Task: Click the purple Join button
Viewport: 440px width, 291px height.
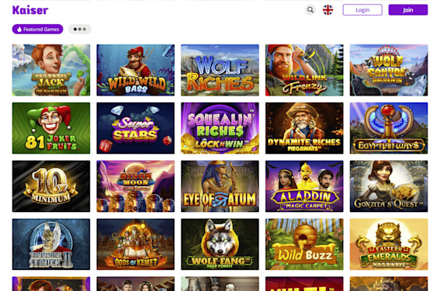Action: (x=408, y=10)
